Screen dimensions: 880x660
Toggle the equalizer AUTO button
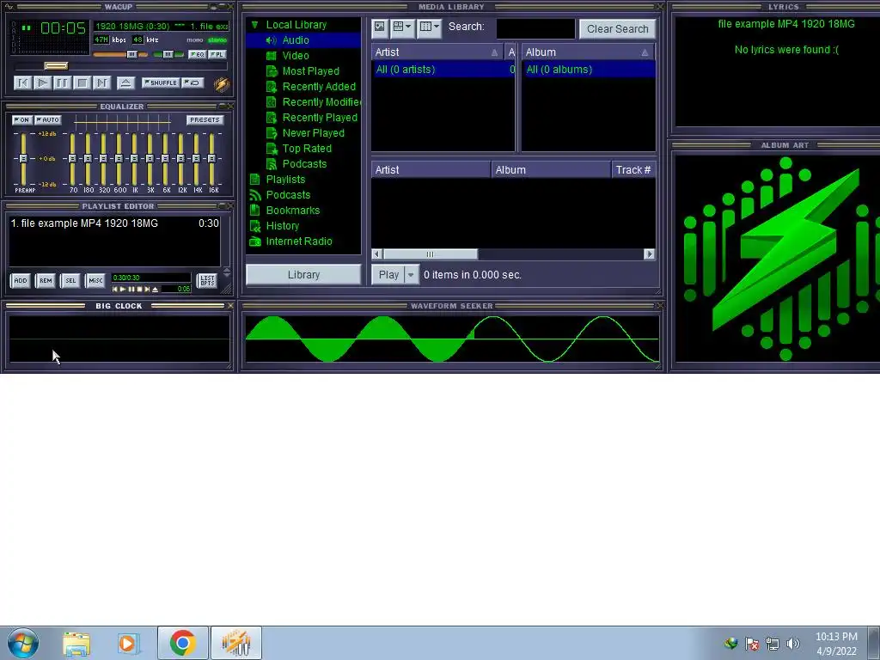click(48, 120)
